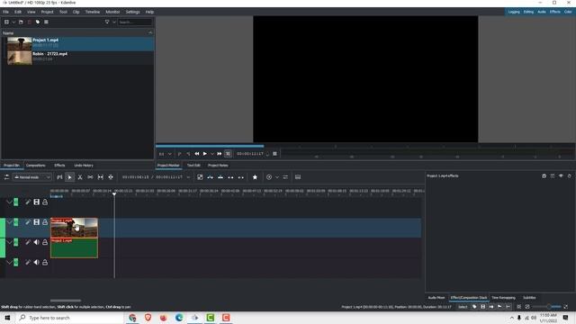Switch to the Time Remapping tab
Viewport: 576px width, 324px height.
(503, 298)
